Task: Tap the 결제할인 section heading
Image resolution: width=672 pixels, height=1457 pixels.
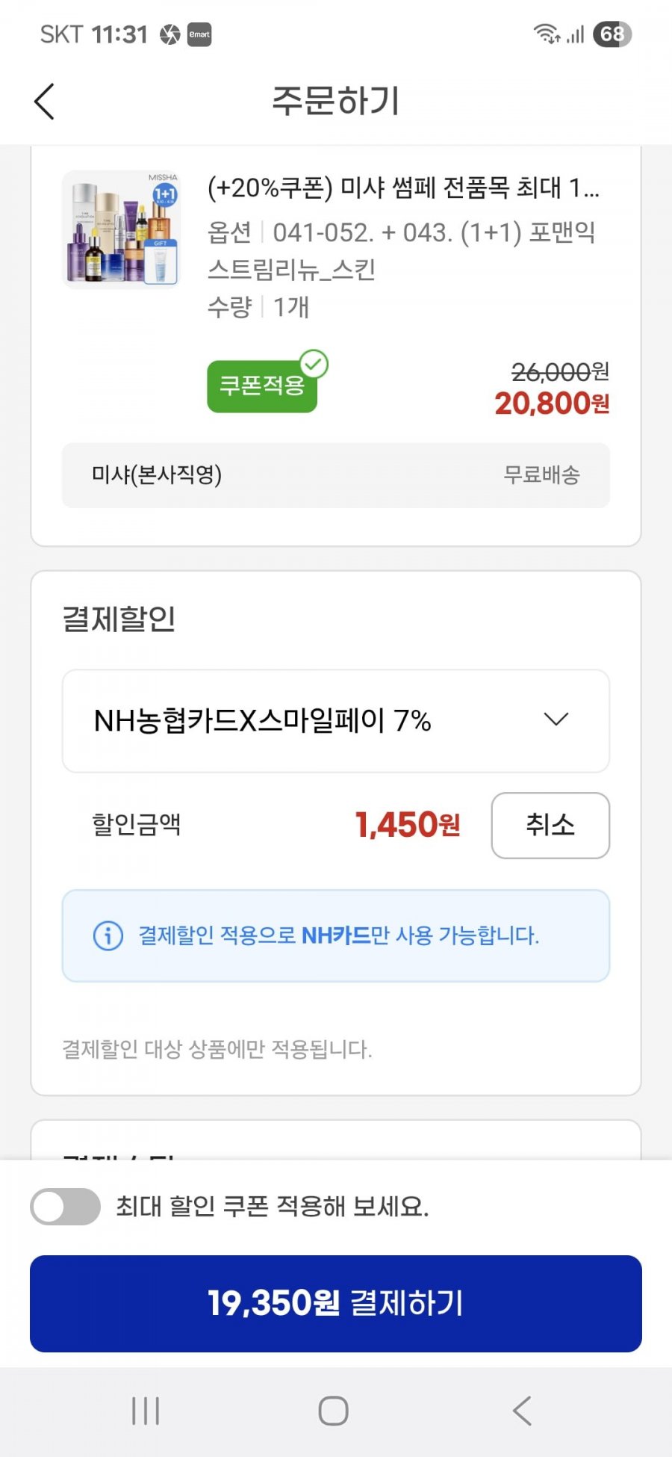Action: [x=119, y=619]
